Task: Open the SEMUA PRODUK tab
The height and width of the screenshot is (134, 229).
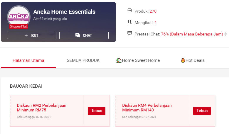Action: (x=83, y=60)
